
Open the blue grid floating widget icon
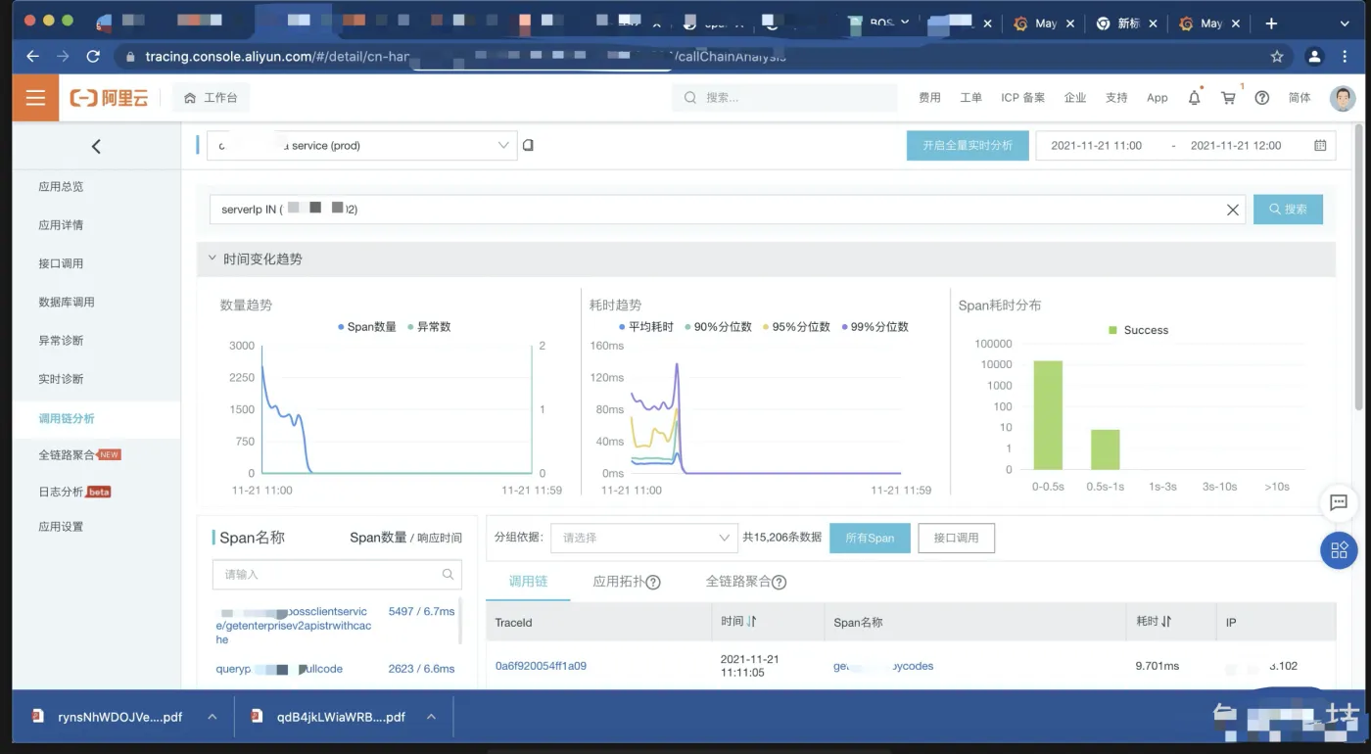(x=1339, y=550)
